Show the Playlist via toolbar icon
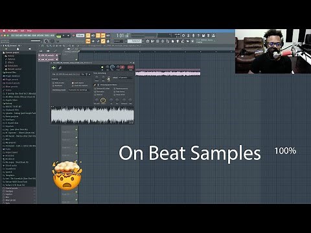The height and width of the screenshot is (233, 311). pyautogui.click(x=148, y=41)
